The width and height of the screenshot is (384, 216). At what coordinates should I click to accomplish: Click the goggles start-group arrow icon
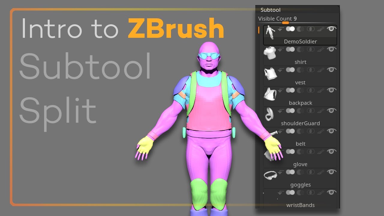(x=281, y=172)
